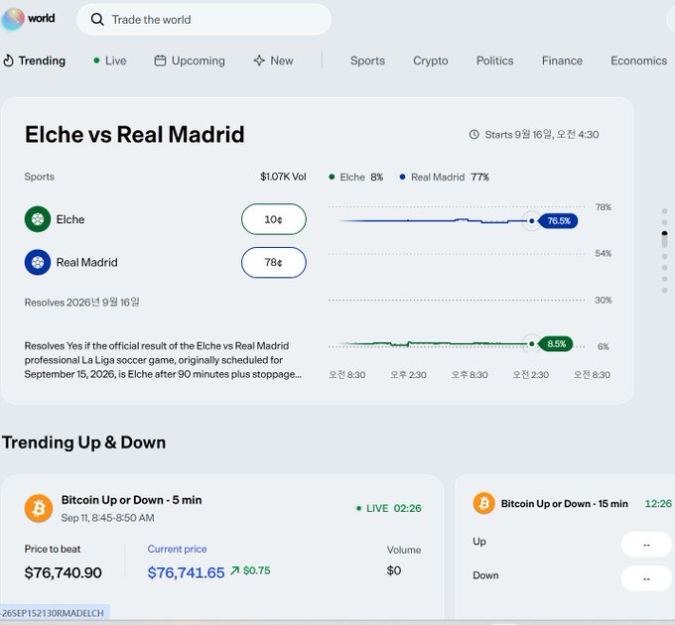Image resolution: width=675 pixels, height=625 pixels.
Task: Click the New sparkle icon
Action: pos(259,61)
